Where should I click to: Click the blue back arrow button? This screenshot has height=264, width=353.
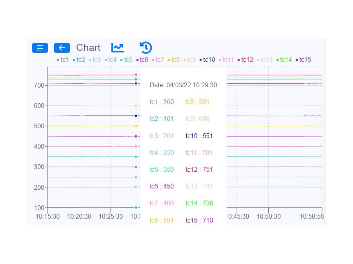pyautogui.click(x=62, y=48)
